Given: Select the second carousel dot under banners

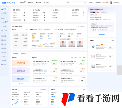Looking at the screenshot, I should 21,84.
